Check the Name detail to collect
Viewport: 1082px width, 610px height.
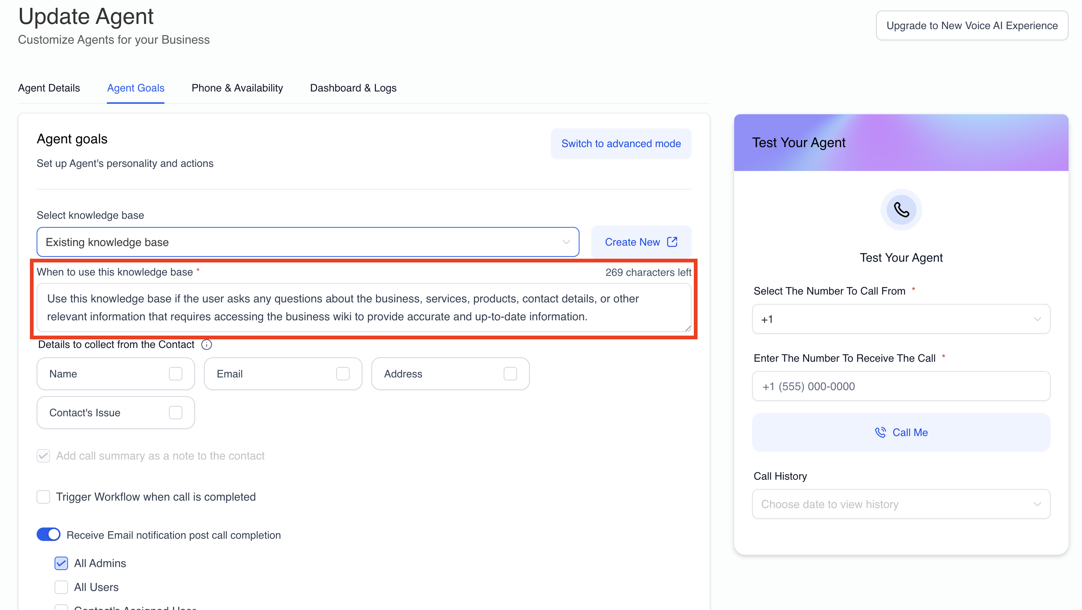tap(176, 374)
